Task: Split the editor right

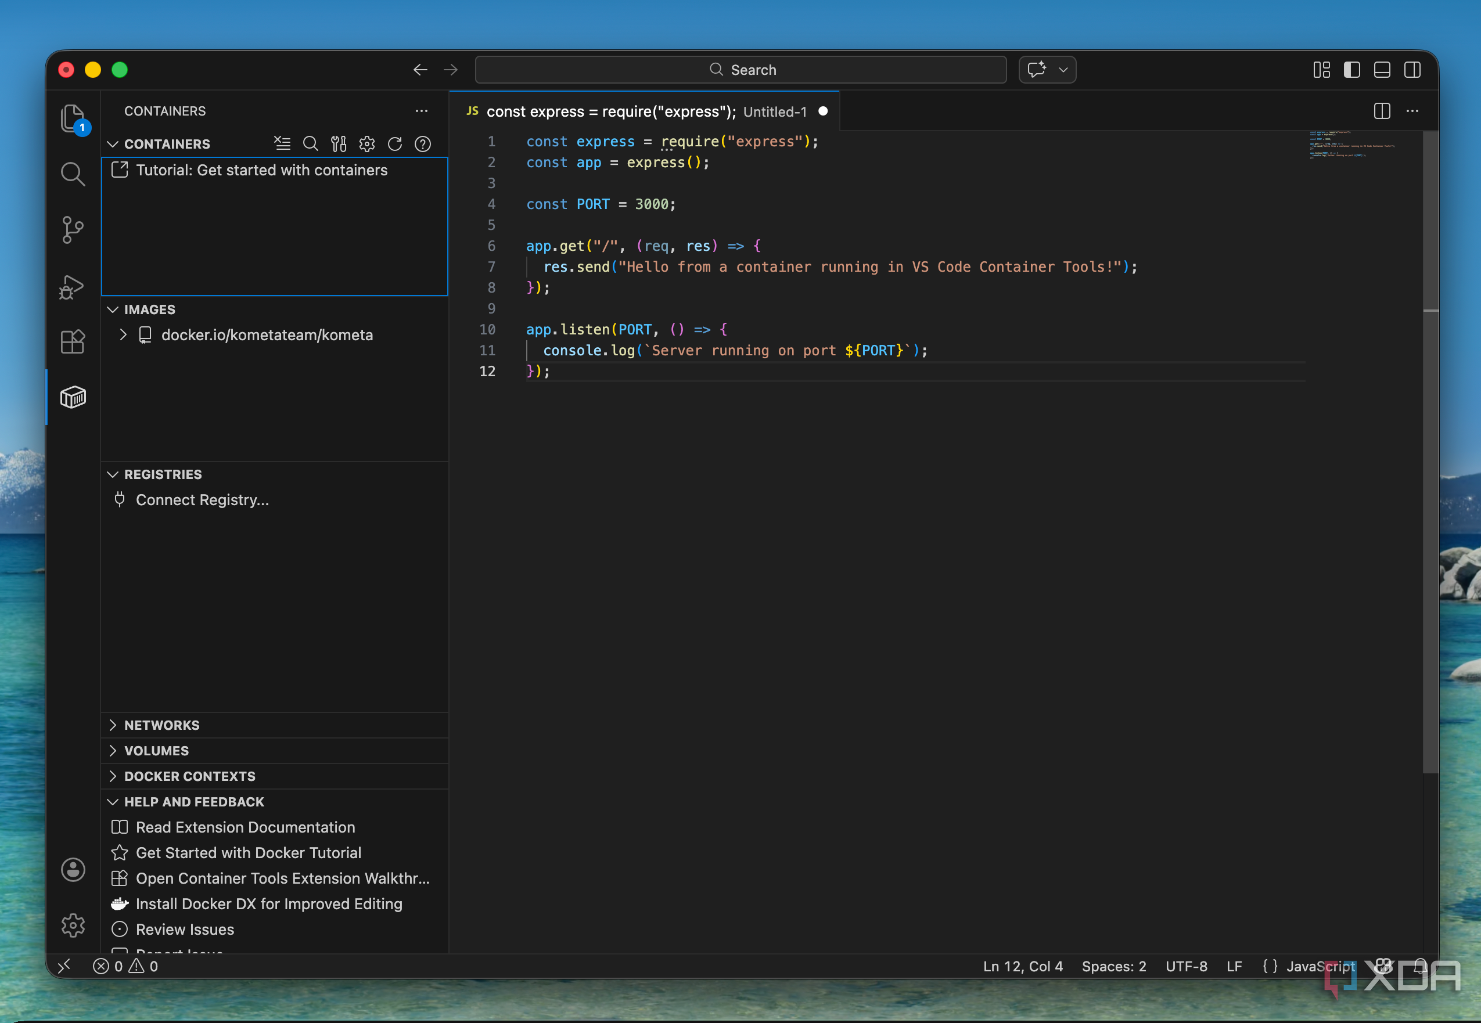Action: [1382, 111]
